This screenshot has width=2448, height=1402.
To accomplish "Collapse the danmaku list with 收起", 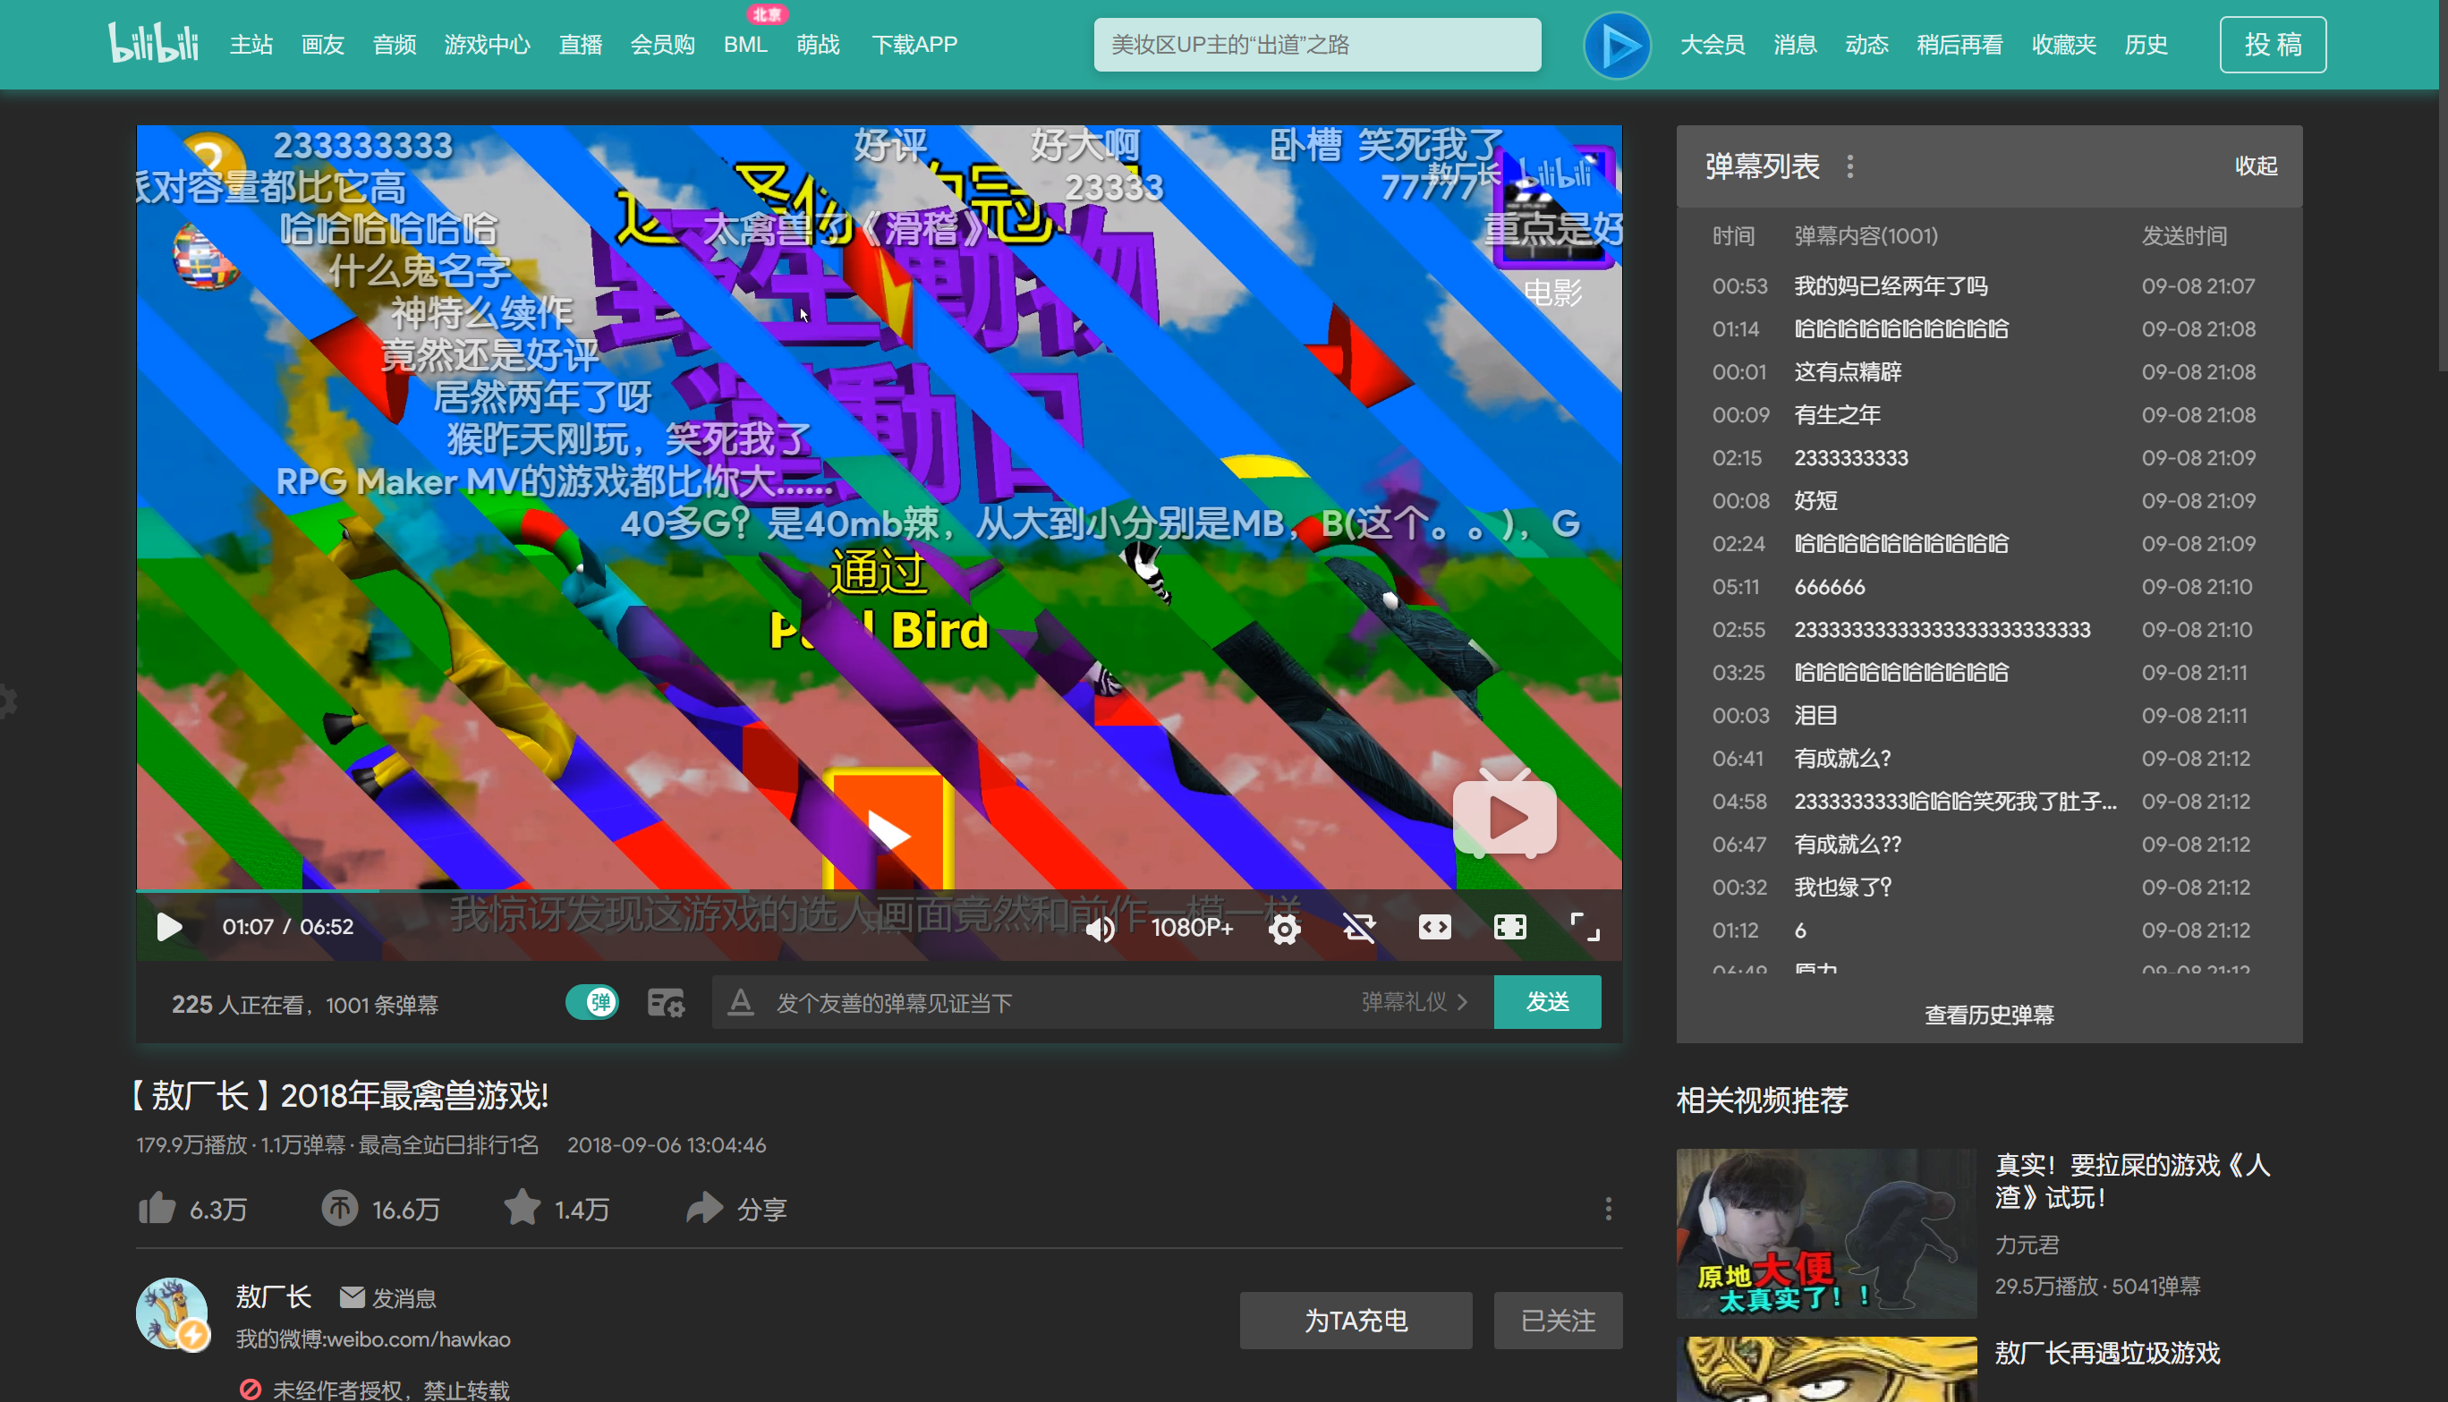I will pyautogui.click(x=2256, y=166).
